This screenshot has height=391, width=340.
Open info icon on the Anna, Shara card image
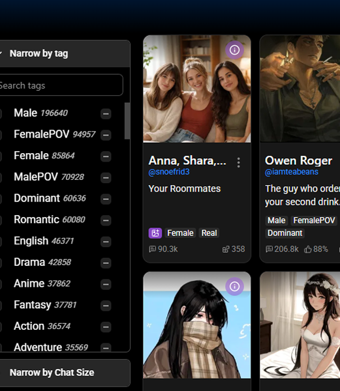pyautogui.click(x=234, y=50)
